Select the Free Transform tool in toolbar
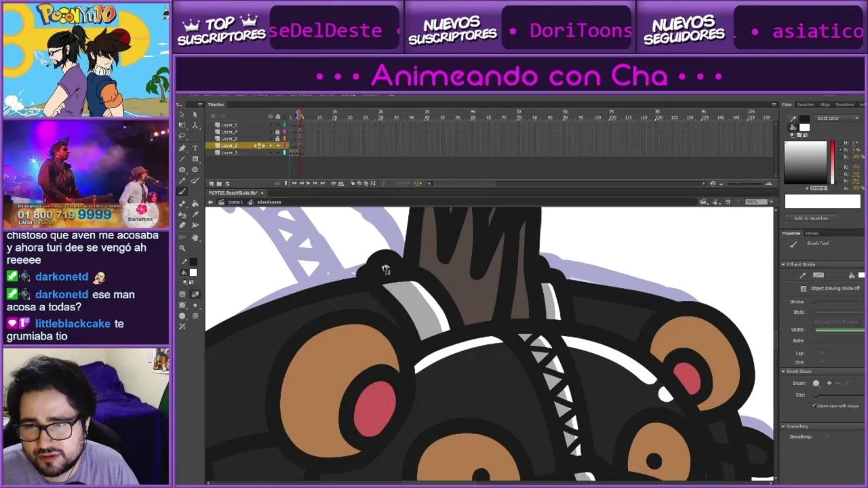The image size is (868, 488). point(182,125)
